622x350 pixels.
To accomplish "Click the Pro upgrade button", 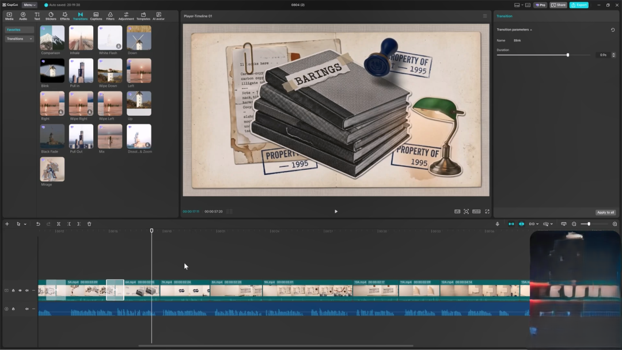I will click(x=540, y=5).
